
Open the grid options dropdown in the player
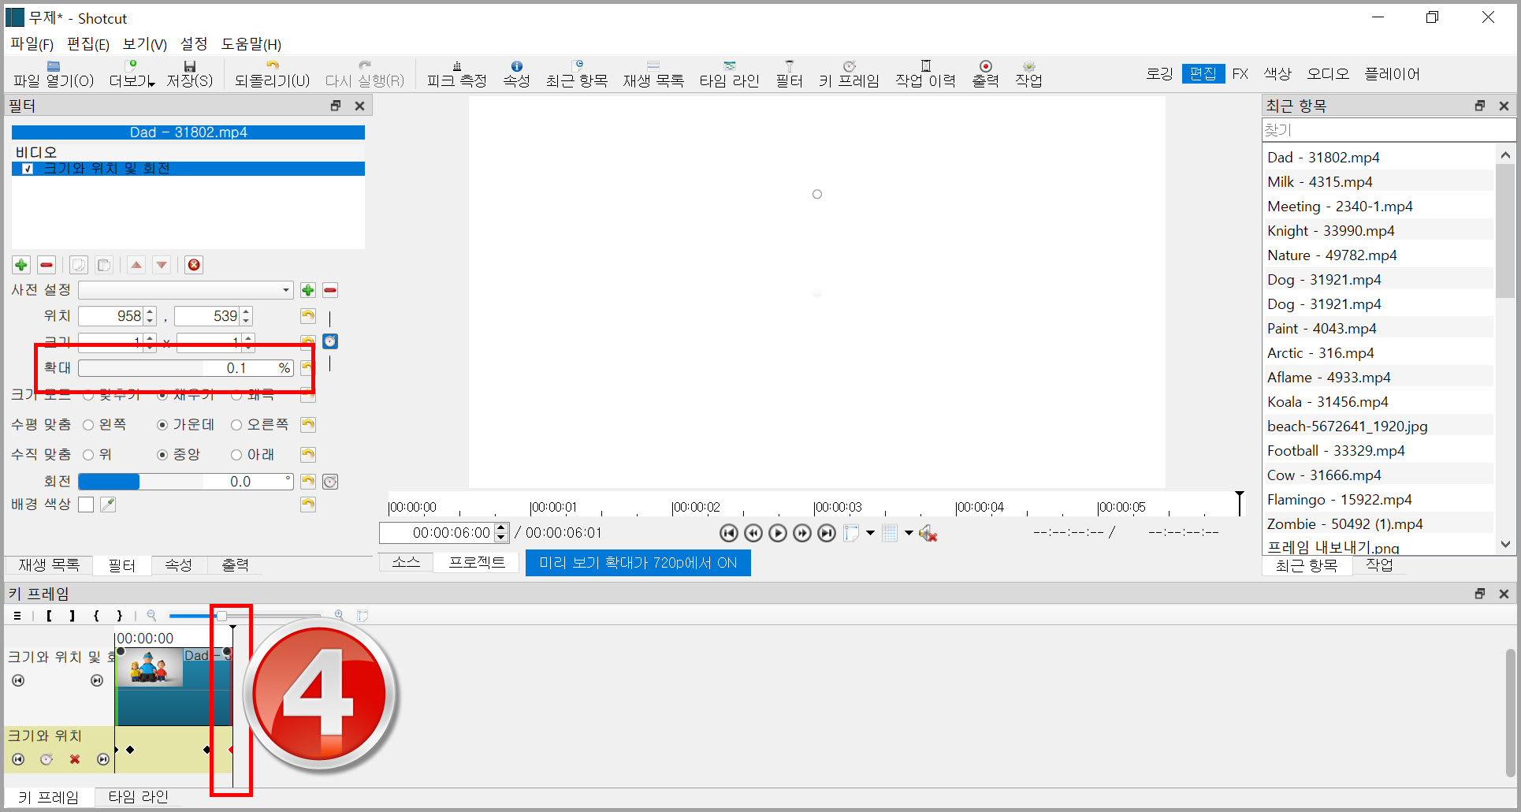(909, 534)
